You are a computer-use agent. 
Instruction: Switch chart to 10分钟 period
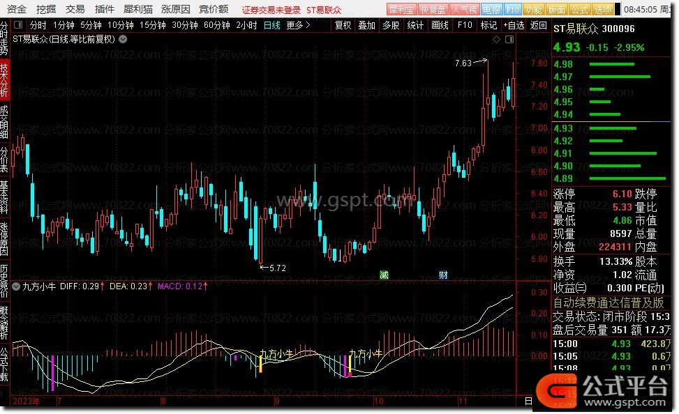121,26
